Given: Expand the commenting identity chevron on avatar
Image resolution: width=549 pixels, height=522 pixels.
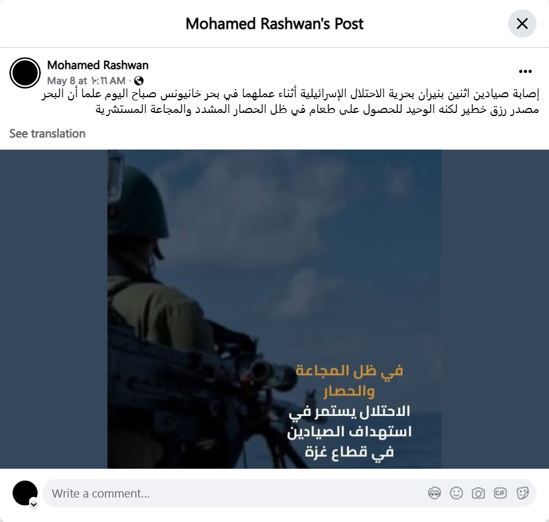Looking at the screenshot, I should pyautogui.click(x=34, y=504).
